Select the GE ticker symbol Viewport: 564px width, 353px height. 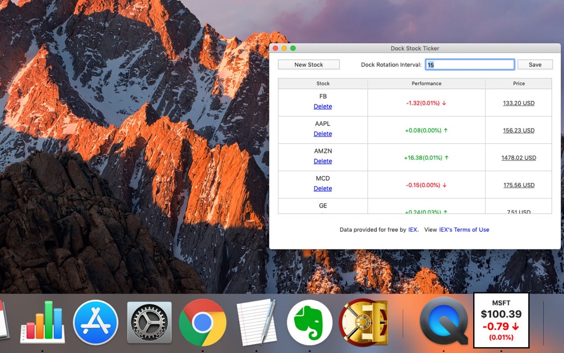coord(323,206)
